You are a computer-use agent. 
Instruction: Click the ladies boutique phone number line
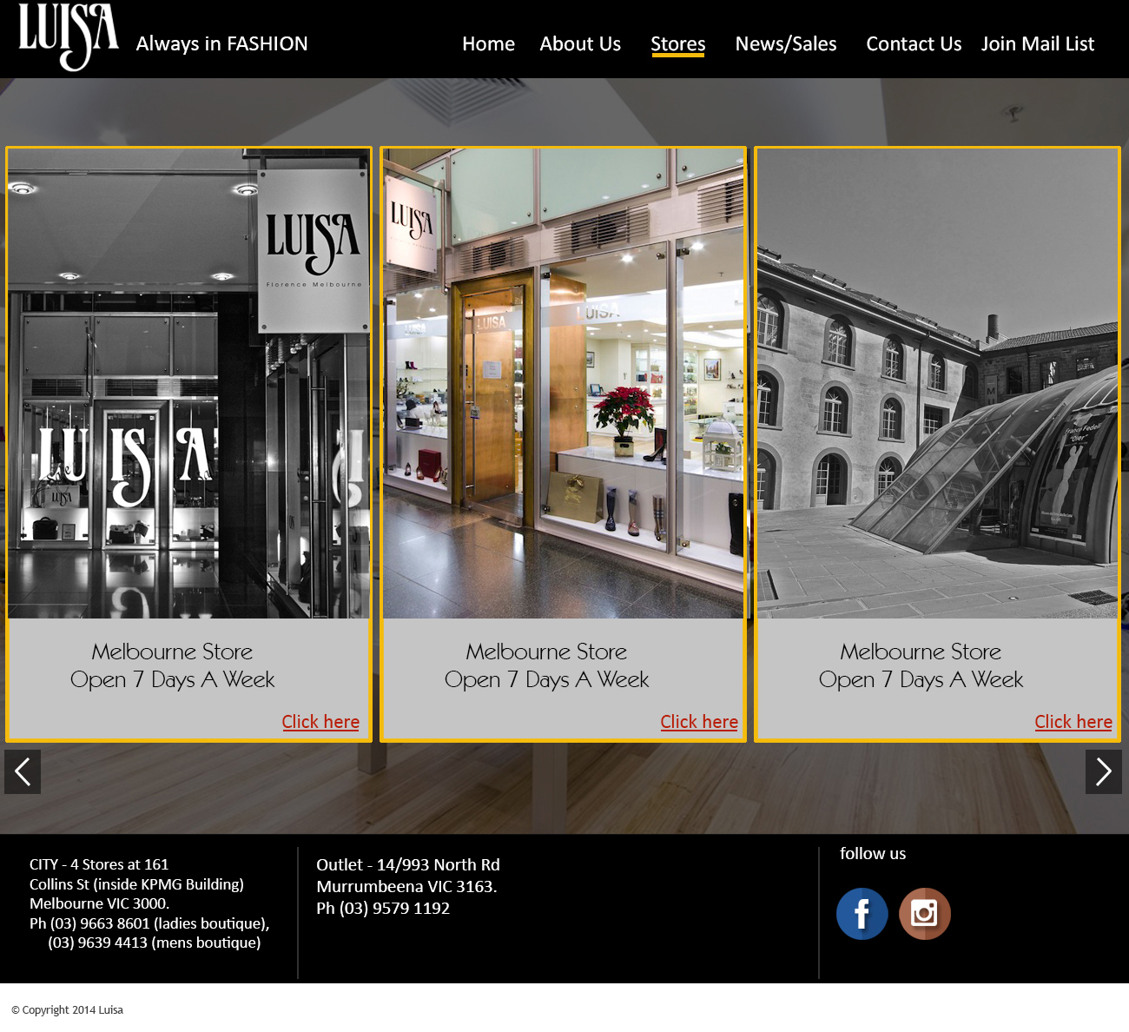[x=149, y=923]
